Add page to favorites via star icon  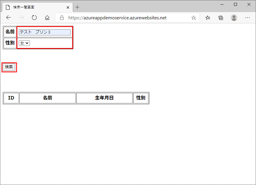click(193, 18)
